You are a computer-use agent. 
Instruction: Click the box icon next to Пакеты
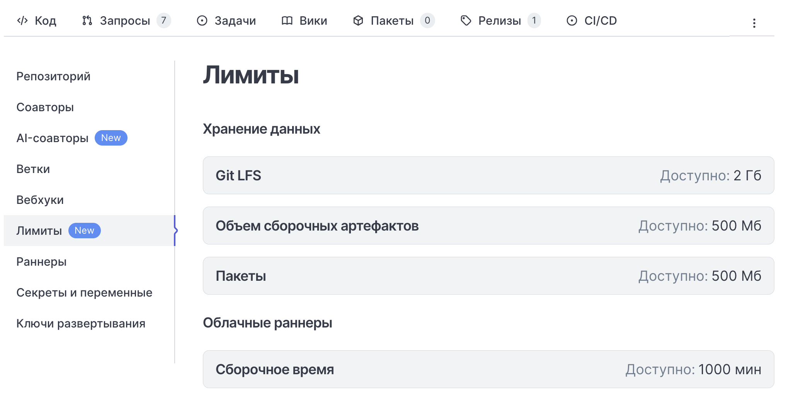click(x=358, y=20)
